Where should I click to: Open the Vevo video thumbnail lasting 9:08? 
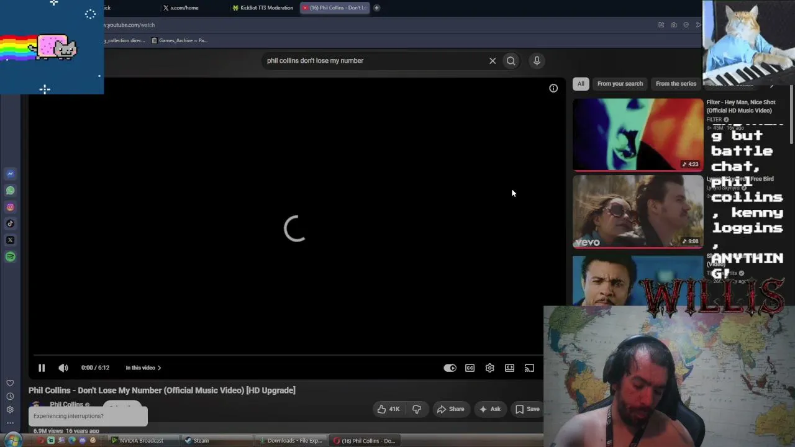(638, 211)
